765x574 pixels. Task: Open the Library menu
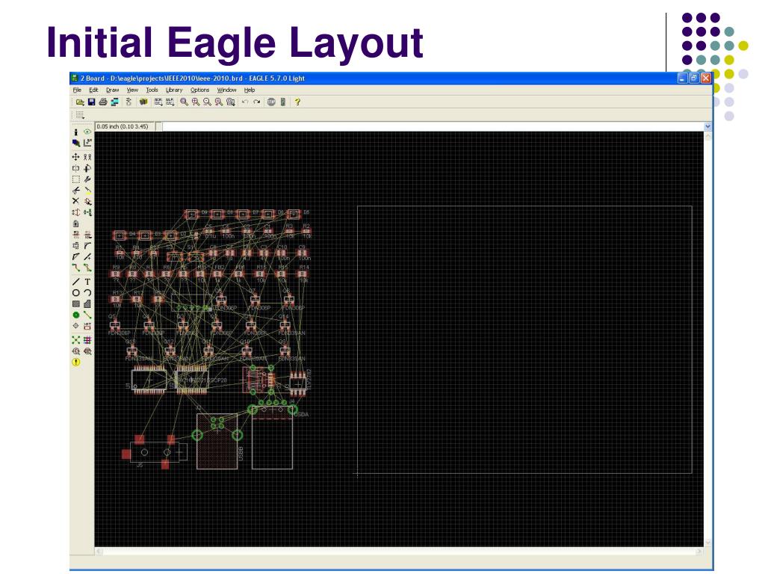point(174,90)
